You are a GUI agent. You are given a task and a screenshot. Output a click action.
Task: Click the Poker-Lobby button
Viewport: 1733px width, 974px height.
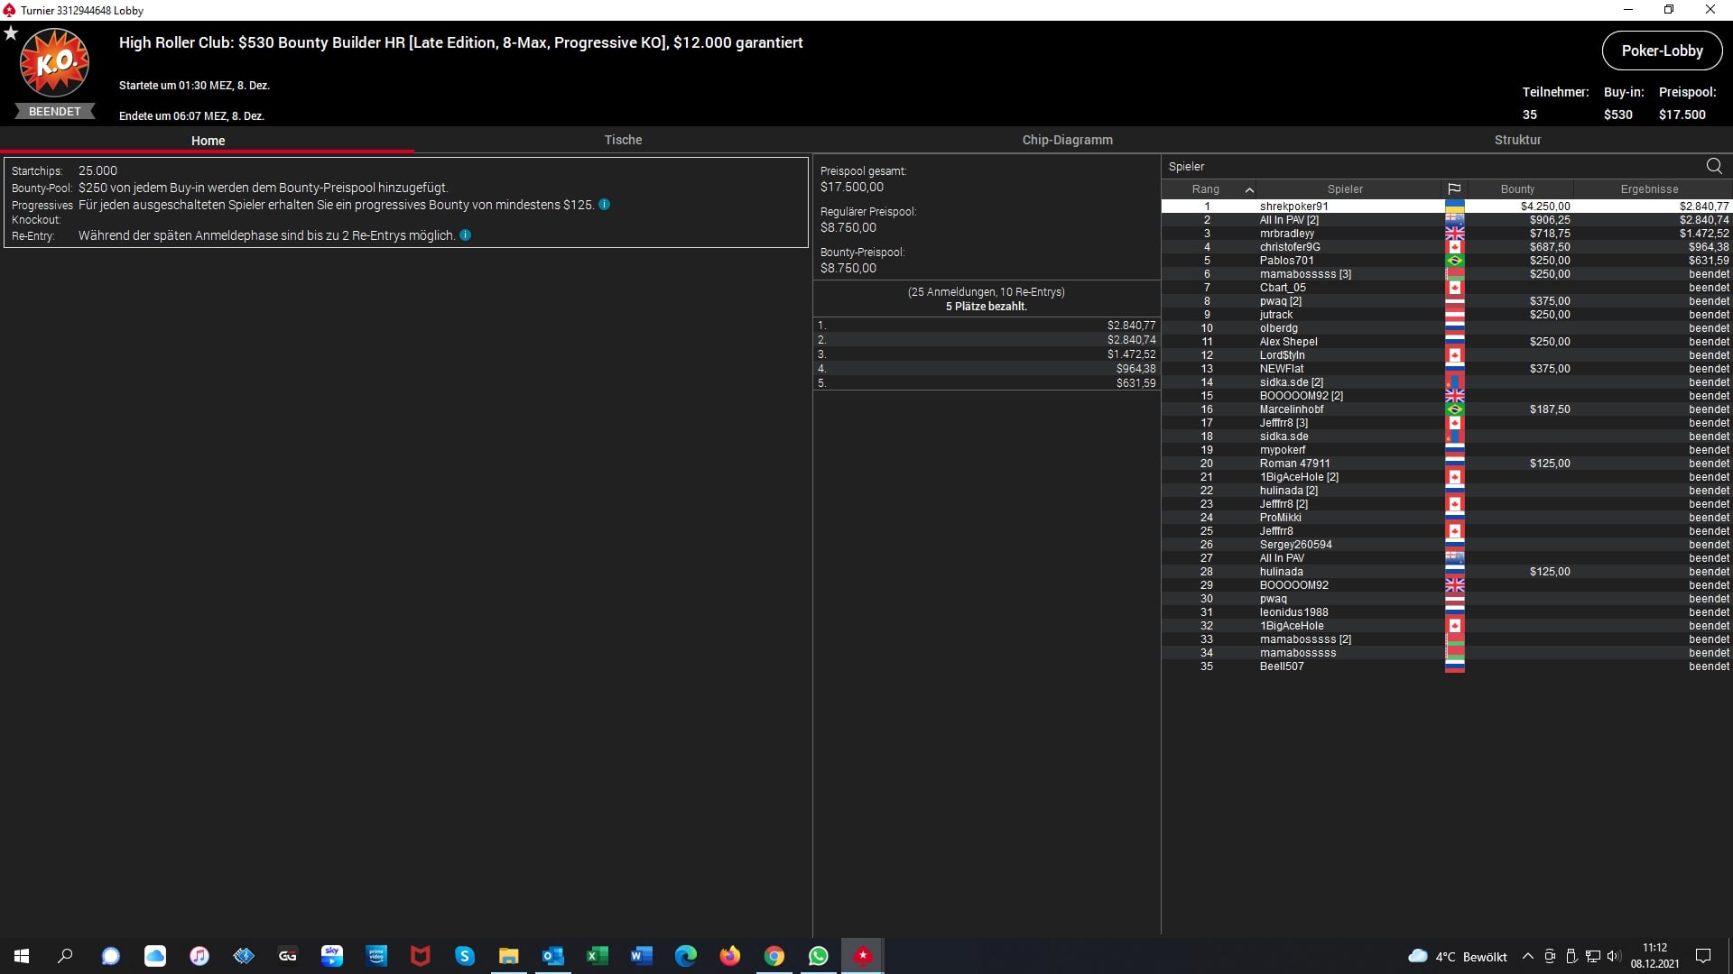coord(1662,51)
